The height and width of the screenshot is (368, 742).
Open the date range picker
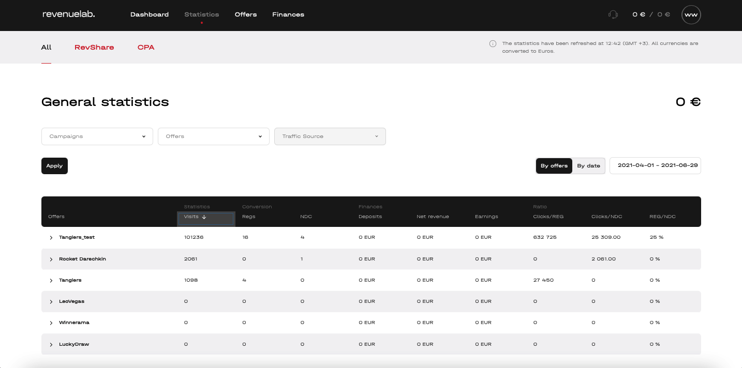point(655,166)
